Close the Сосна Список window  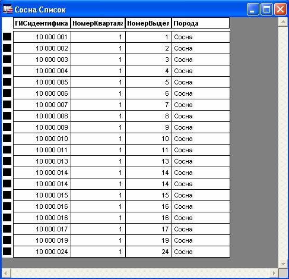tap(280, 10)
